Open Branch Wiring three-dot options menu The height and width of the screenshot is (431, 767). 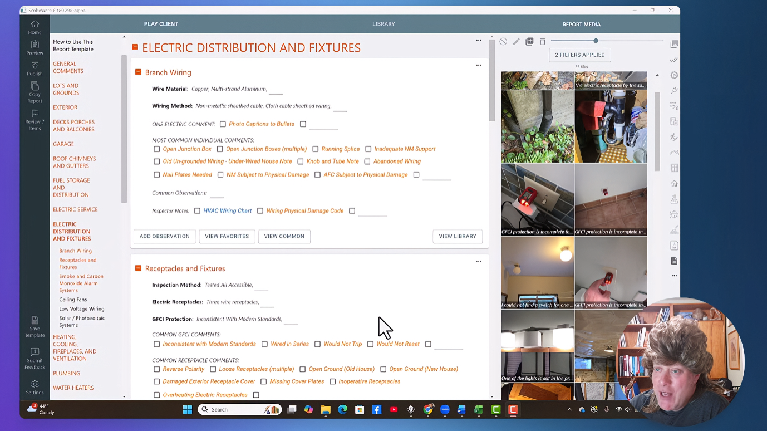pyautogui.click(x=479, y=65)
